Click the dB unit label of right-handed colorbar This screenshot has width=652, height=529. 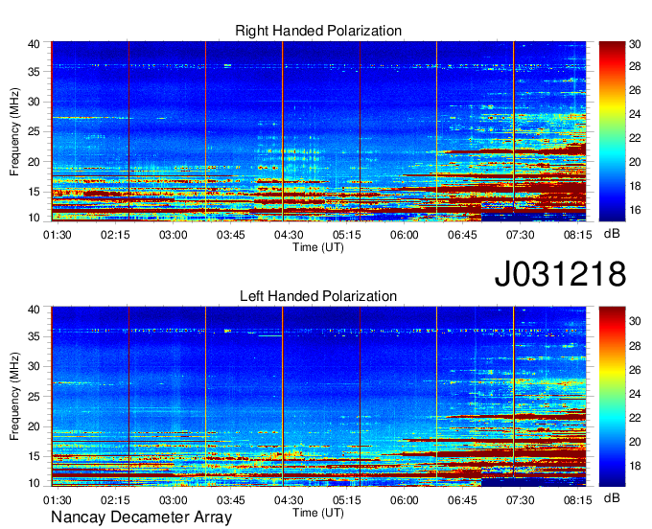tap(612, 234)
